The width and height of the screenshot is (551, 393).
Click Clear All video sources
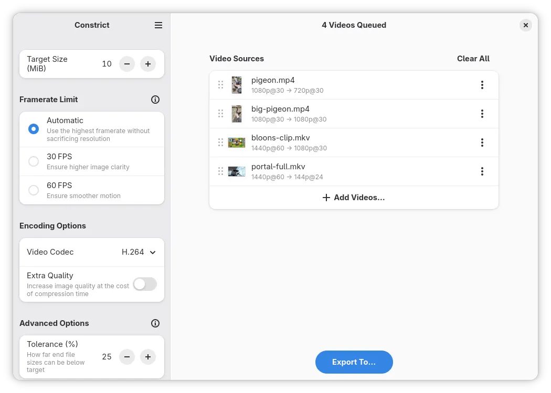473,59
